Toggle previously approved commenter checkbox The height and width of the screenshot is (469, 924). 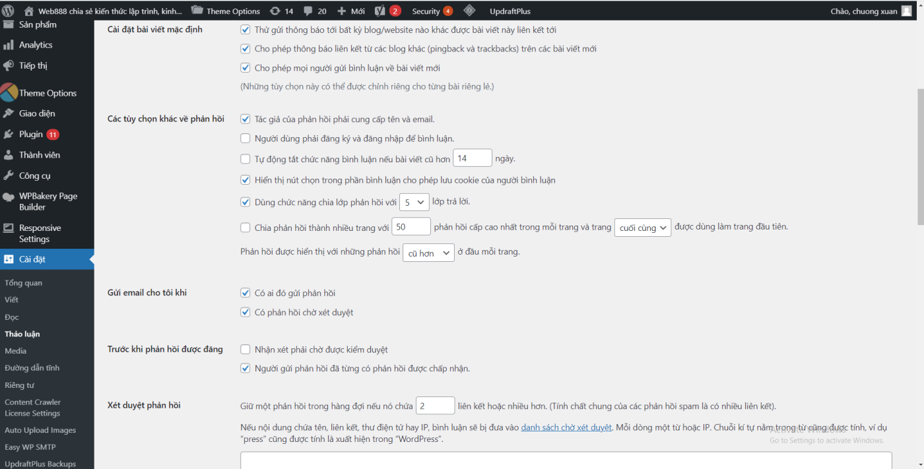[246, 368]
